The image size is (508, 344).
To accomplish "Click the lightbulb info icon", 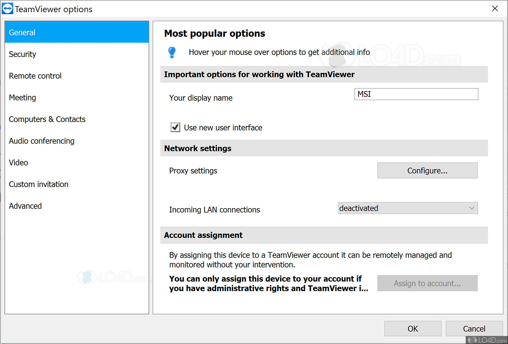I will coord(172,53).
